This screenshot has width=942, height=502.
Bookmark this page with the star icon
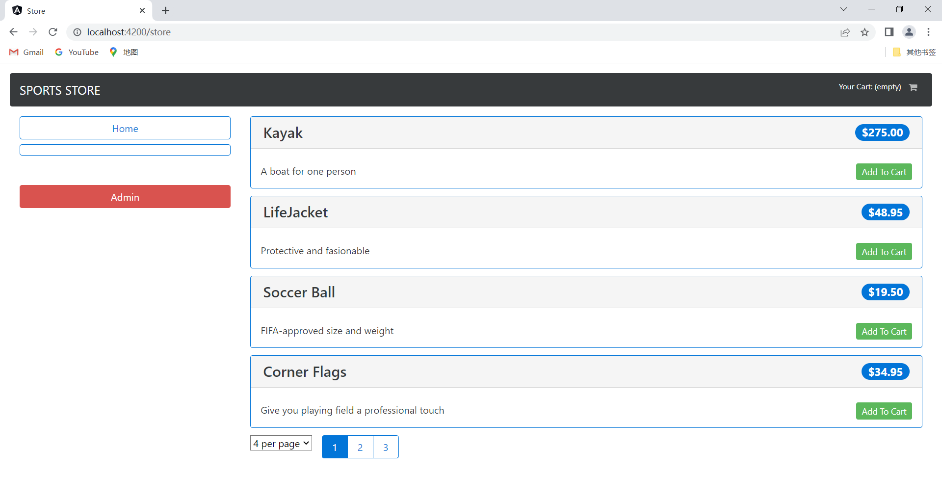pos(864,32)
